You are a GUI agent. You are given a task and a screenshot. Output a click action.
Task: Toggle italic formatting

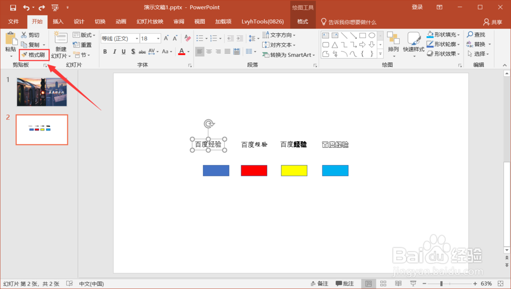click(114, 52)
